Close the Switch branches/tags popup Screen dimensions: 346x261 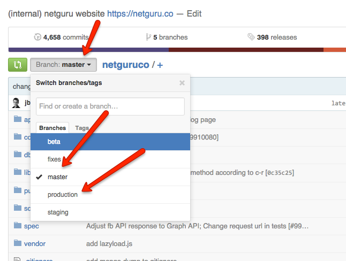[x=182, y=83]
